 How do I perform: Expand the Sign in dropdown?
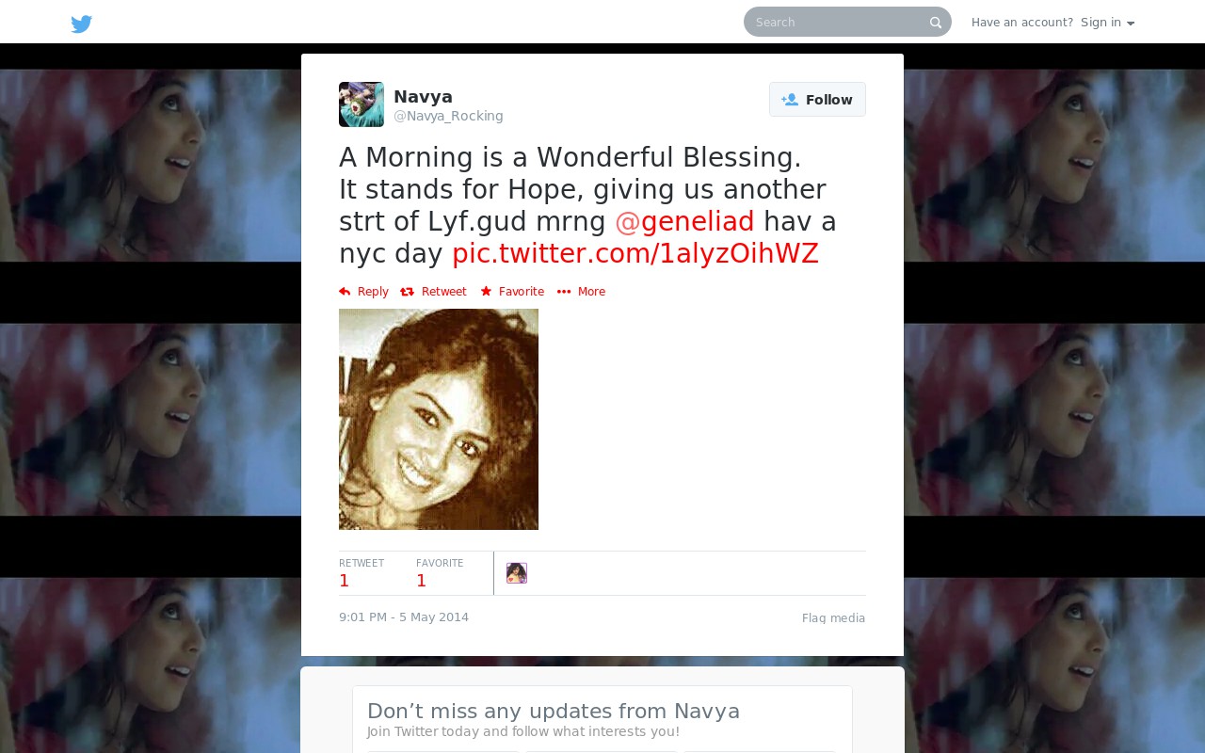[x=1107, y=23]
